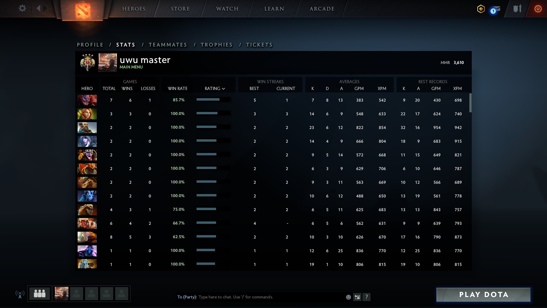Sort by HERO column header

(x=87, y=89)
